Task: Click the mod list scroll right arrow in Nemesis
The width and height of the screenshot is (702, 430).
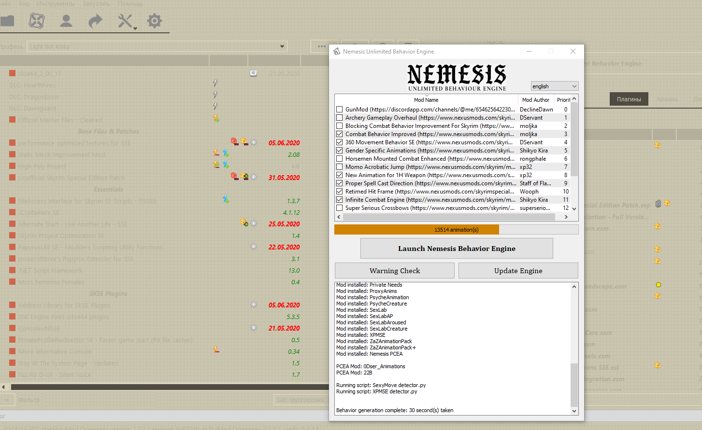Action: [566, 217]
